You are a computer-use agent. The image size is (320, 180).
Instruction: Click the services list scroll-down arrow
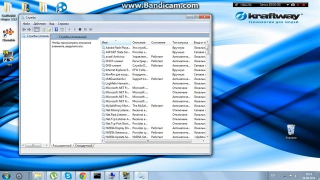[207, 137]
